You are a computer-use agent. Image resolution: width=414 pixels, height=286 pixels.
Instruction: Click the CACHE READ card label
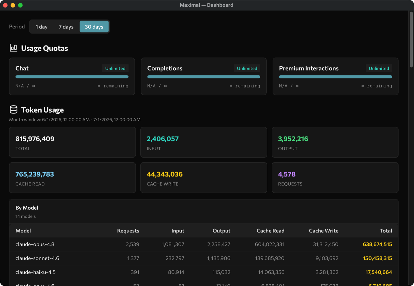(30, 184)
